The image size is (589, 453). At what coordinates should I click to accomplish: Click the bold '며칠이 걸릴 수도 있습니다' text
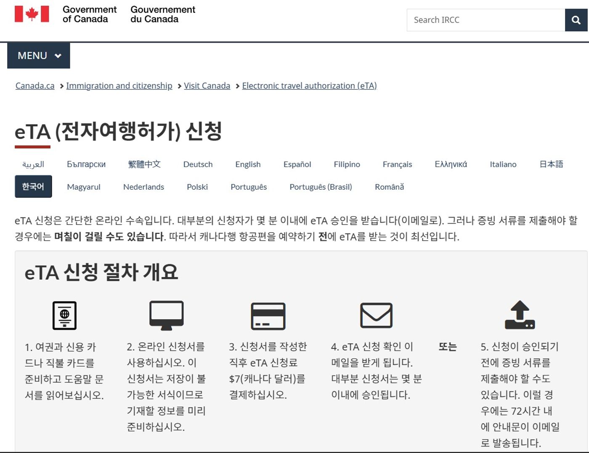click(x=109, y=236)
